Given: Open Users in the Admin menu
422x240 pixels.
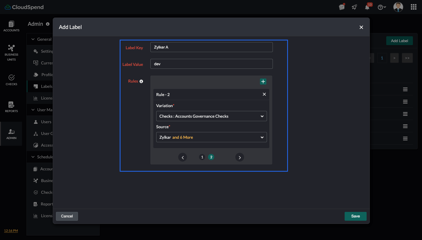Looking at the screenshot, I should 43,122.
